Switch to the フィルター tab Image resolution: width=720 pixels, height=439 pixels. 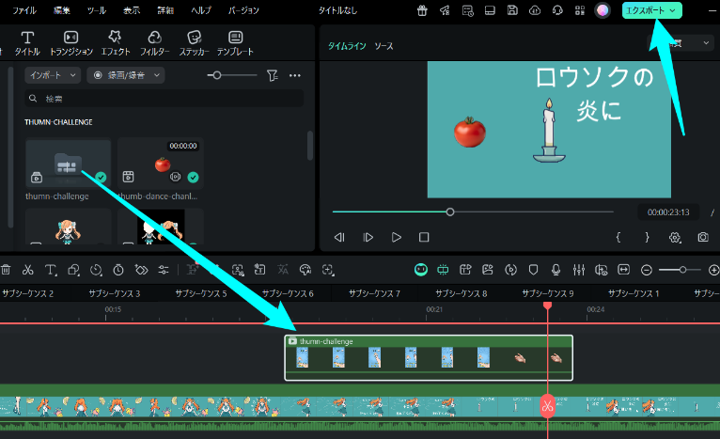click(155, 43)
